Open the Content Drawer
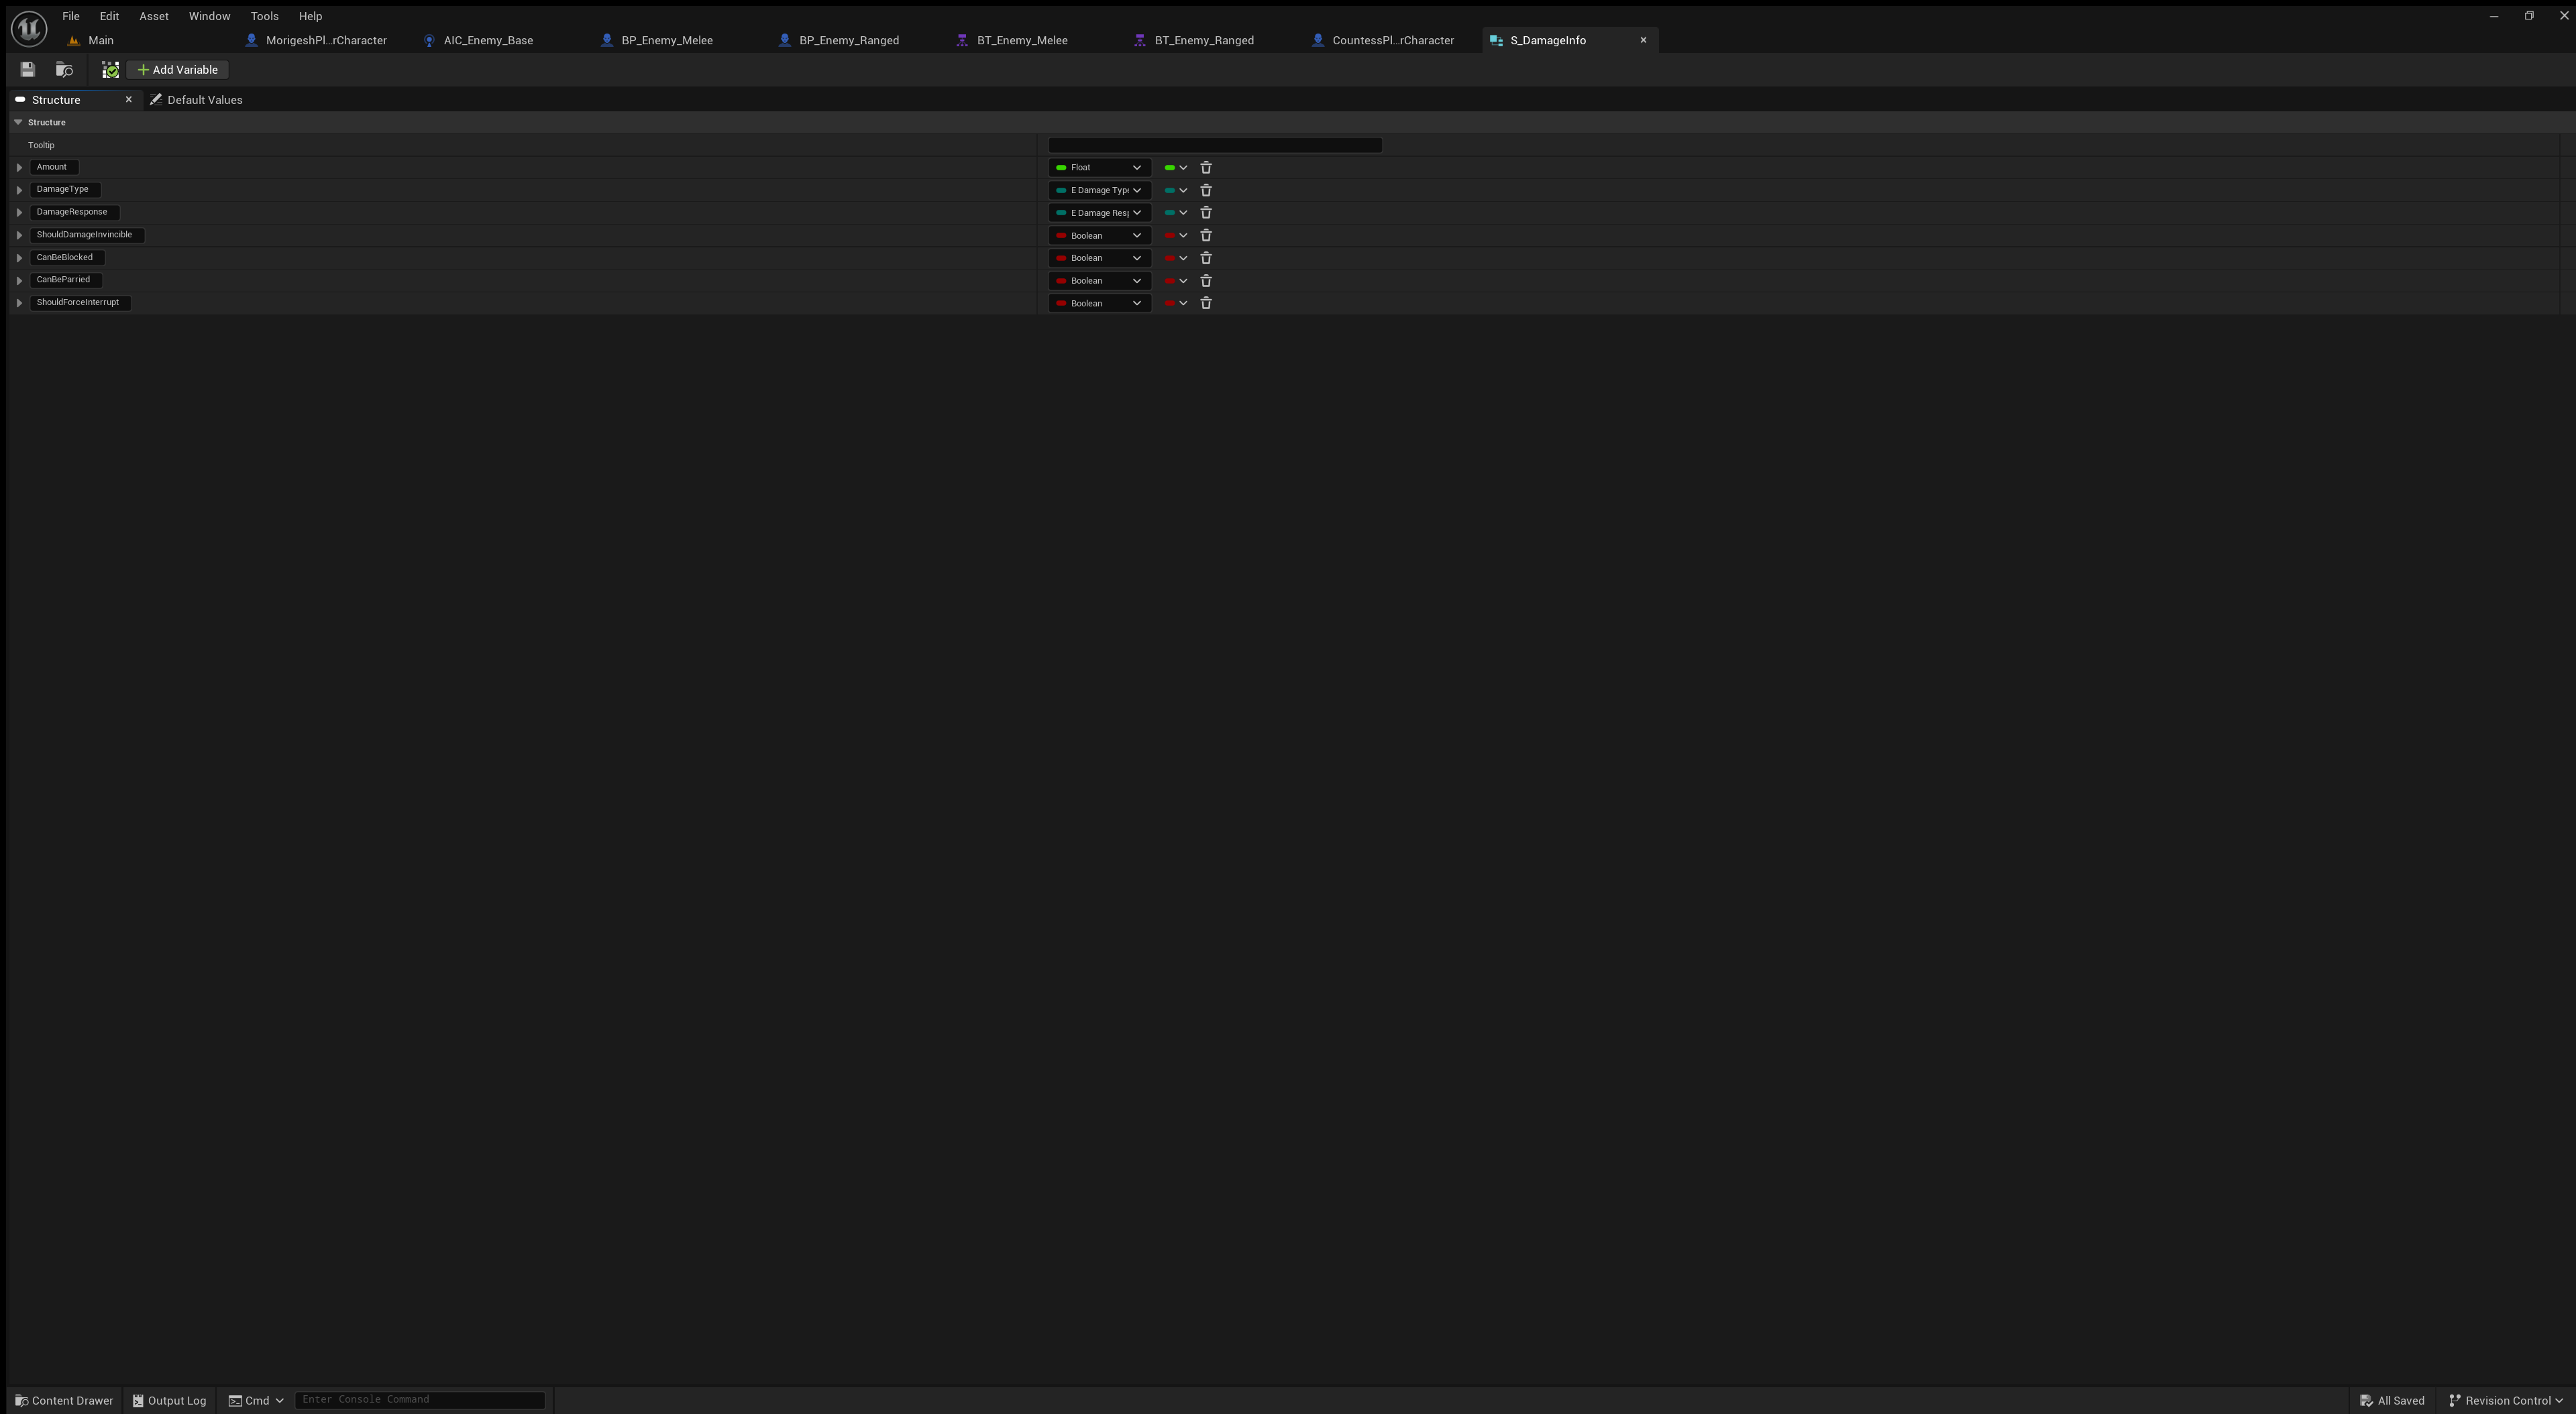Viewport: 2576px width, 1414px height. tap(64, 1400)
